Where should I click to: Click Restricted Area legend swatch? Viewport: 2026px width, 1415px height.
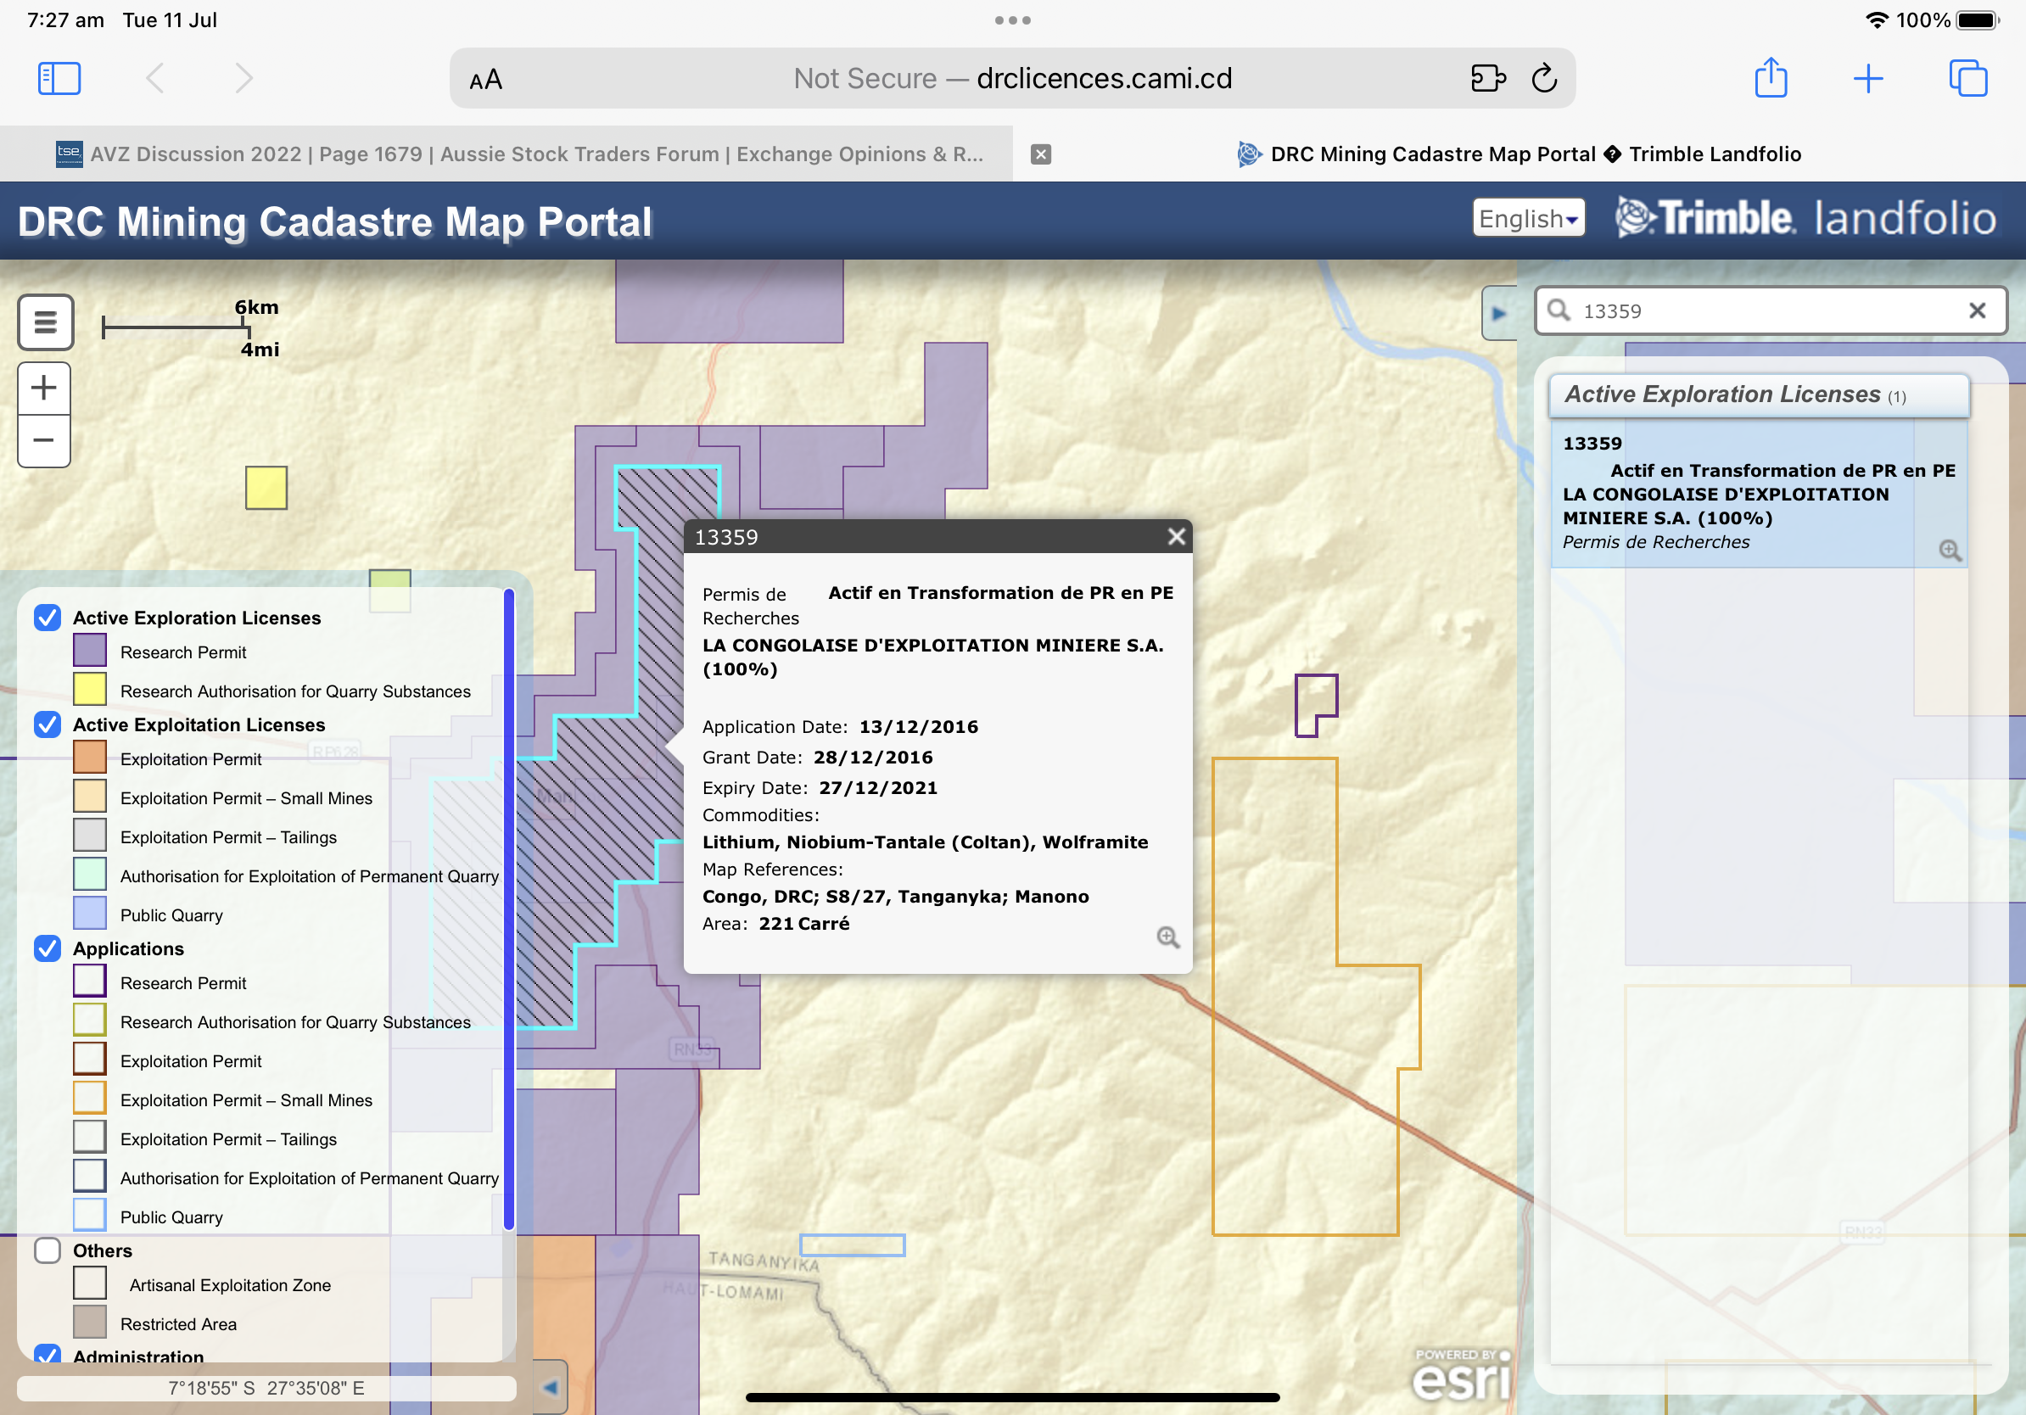[x=90, y=1323]
